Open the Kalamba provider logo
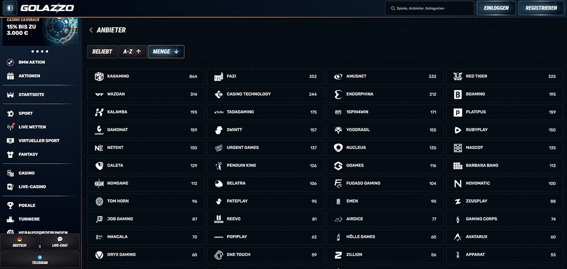Screen dimensions: 567x269 pos(99,112)
